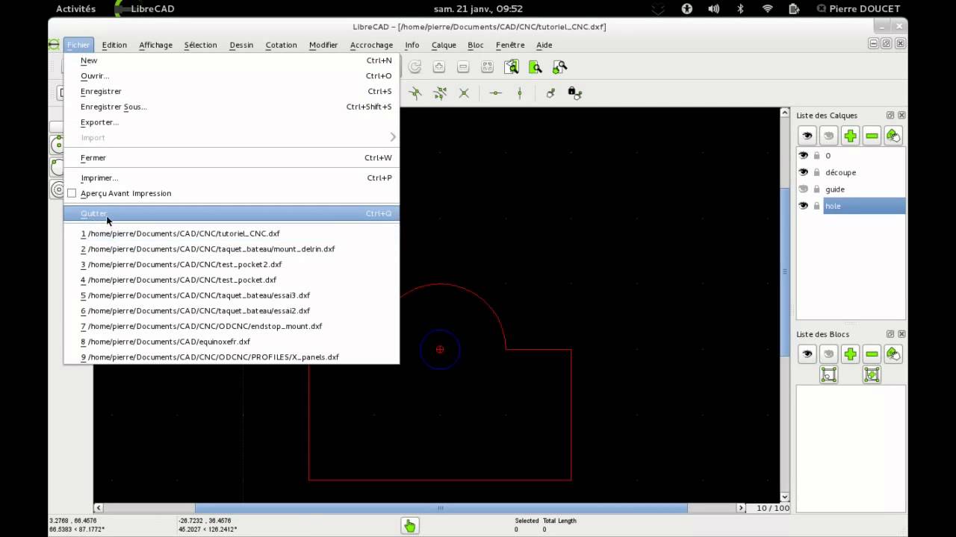Click the snap icon with two arrows
This screenshot has width=956, height=537.
pyautogui.click(x=440, y=93)
